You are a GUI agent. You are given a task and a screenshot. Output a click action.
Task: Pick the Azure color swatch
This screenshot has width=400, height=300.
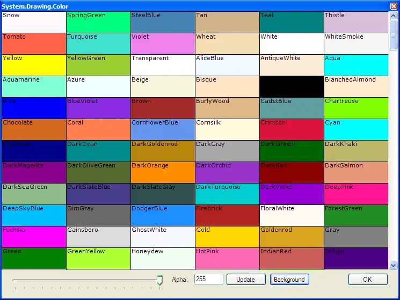click(x=98, y=86)
